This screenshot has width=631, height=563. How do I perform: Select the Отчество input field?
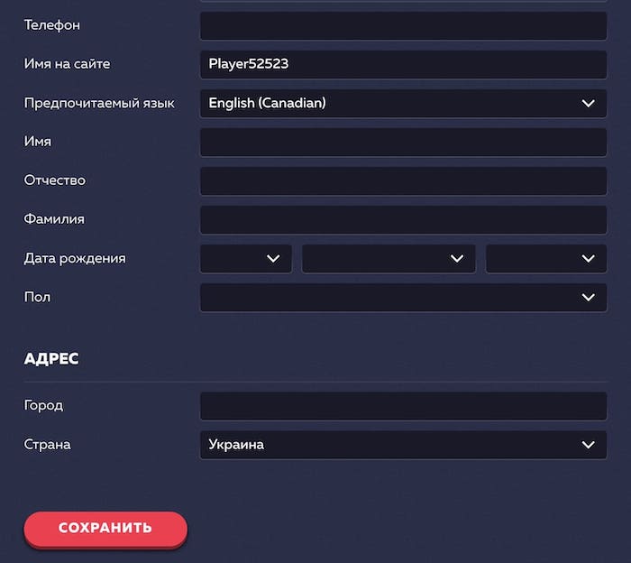pyautogui.click(x=403, y=180)
